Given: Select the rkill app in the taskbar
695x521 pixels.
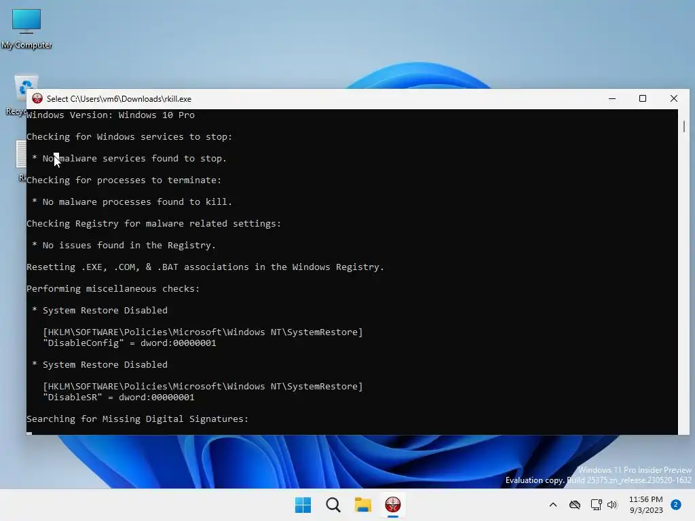Looking at the screenshot, I should click(393, 505).
